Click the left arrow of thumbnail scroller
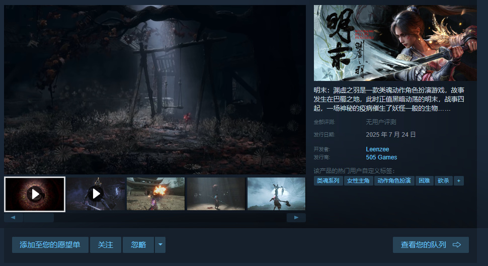The height and width of the screenshot is (266, 488). (13, 217)
